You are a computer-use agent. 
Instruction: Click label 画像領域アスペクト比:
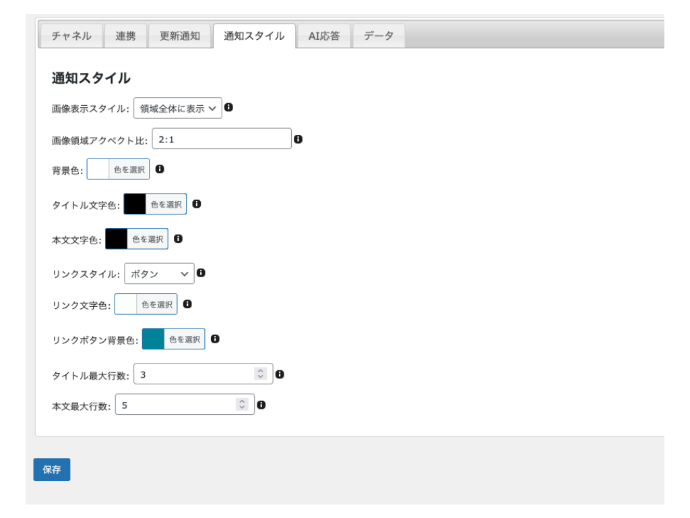coord(100,140)
